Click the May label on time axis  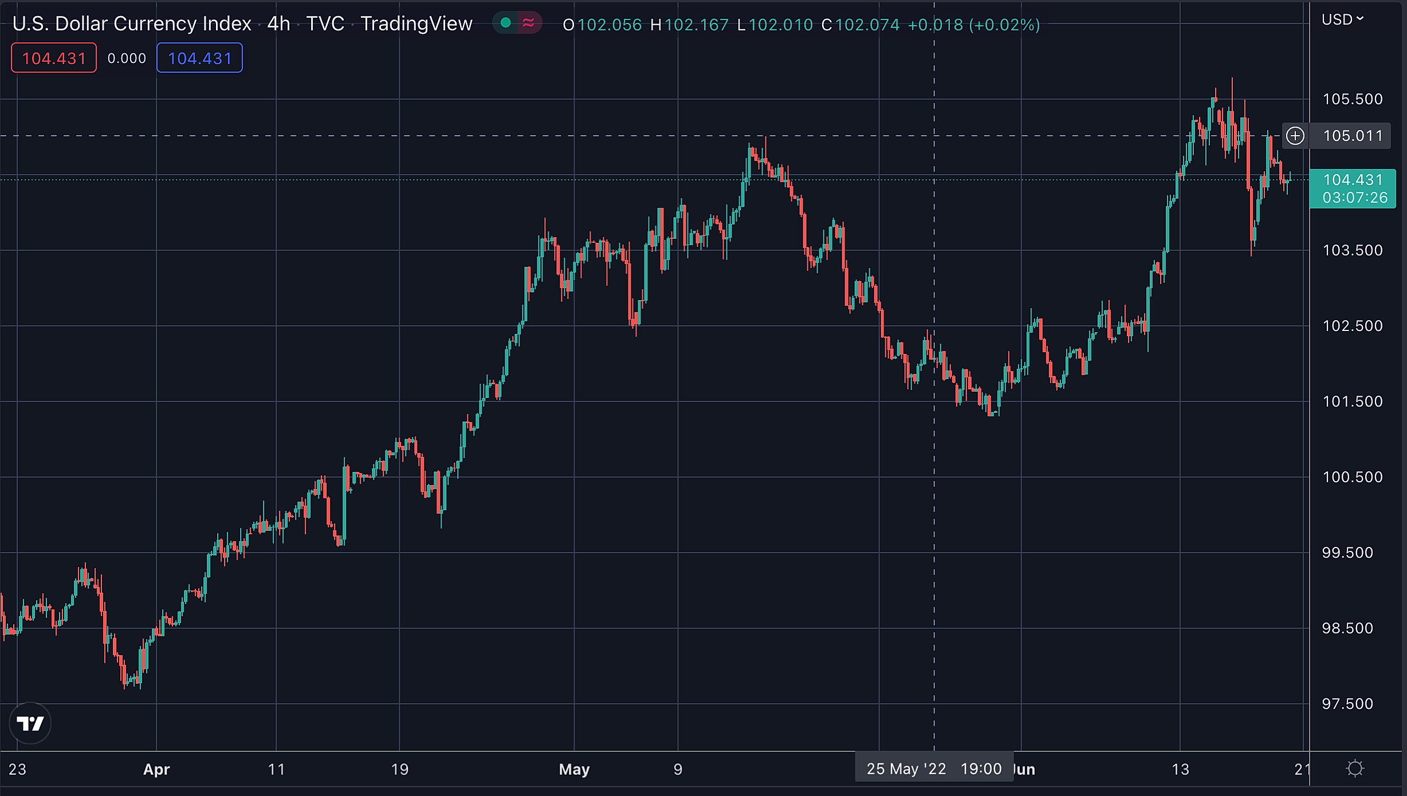[574, 769]
